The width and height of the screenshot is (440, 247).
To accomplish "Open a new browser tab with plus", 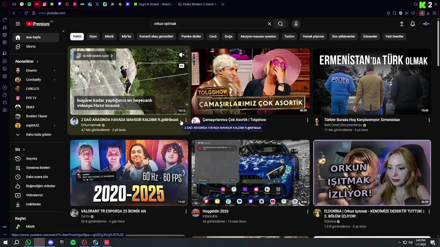I will click(223, 4).
